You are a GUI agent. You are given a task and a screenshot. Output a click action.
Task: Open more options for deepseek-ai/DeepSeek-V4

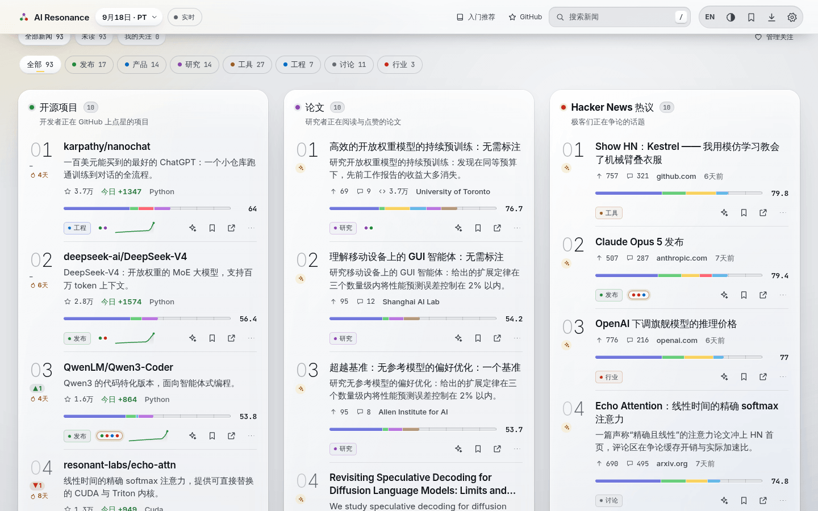(x=251, y=338)
